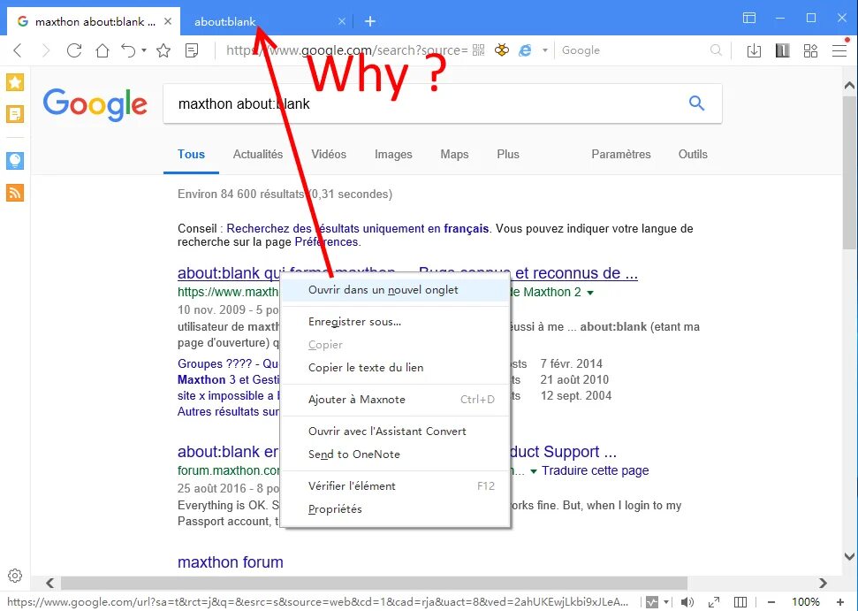The width and height of the screenshot is (858, 611).
Task: Expand green arrow before 'Traduire cette page'
Action: [x=534, y=470]
